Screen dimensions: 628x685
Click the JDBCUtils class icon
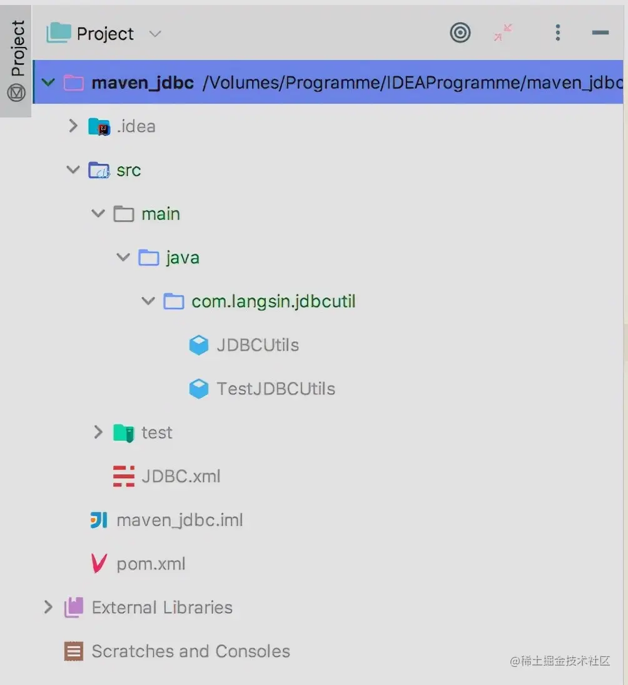point(198,345)
